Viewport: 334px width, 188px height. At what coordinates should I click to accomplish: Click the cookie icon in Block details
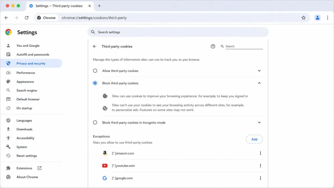point(105,96)
